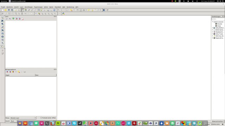Add SpatiaLite layer from the left sidebar

click(2, 27)
